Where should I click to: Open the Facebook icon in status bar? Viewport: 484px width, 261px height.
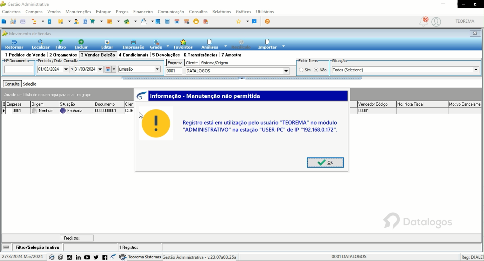point(105,257)
